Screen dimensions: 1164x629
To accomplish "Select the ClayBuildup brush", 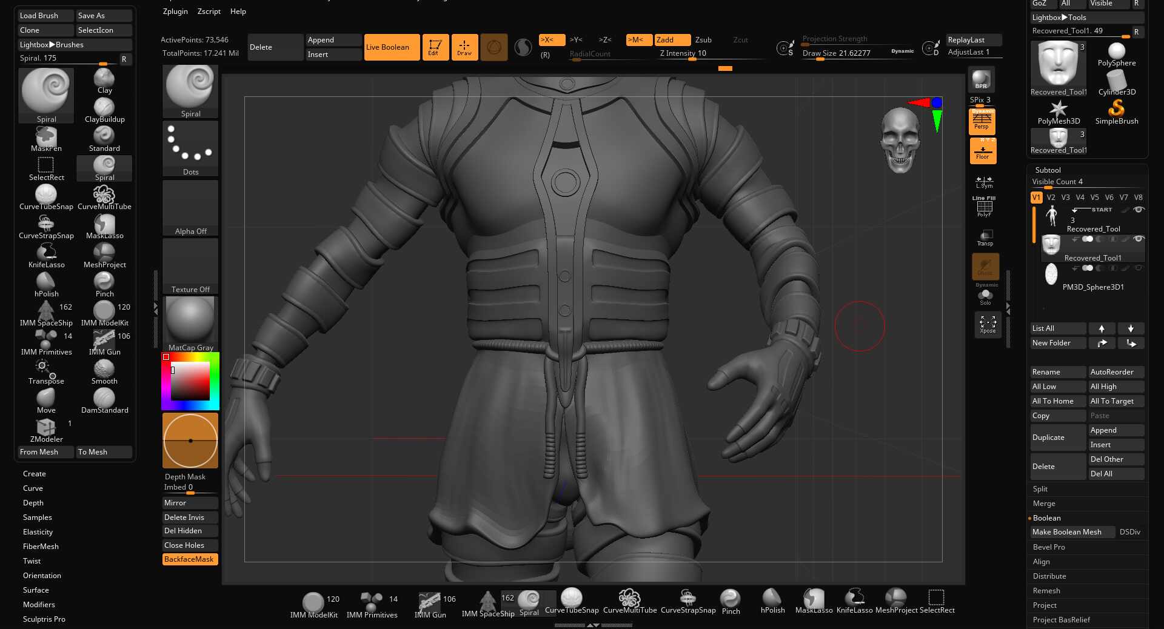I will (104, 110).
